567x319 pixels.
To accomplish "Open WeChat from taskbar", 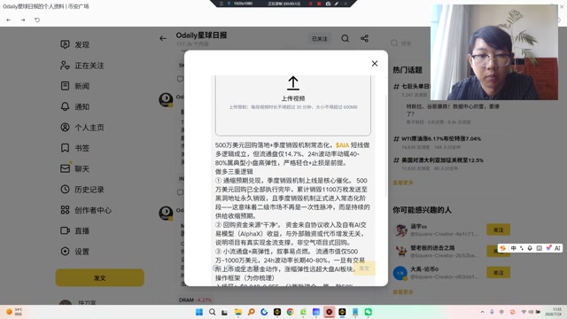I will pos(369,312).
